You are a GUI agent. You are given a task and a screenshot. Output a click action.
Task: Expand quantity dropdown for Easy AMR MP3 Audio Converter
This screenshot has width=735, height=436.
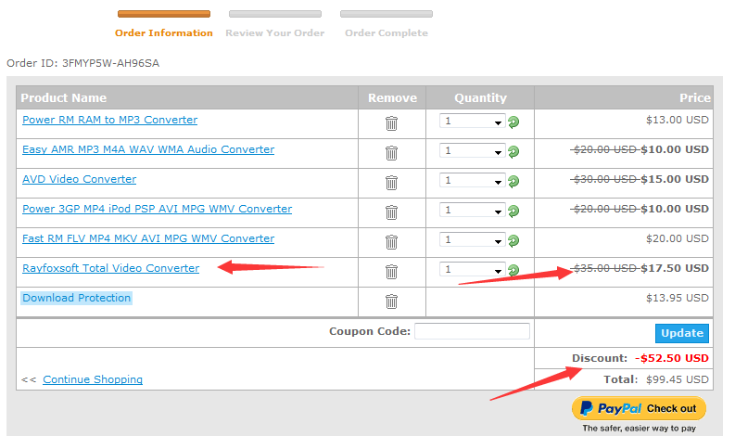pyautogui.click(x=473, y=150)
